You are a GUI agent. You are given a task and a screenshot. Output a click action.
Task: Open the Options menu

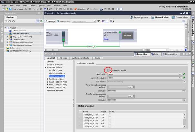(41, 5)
